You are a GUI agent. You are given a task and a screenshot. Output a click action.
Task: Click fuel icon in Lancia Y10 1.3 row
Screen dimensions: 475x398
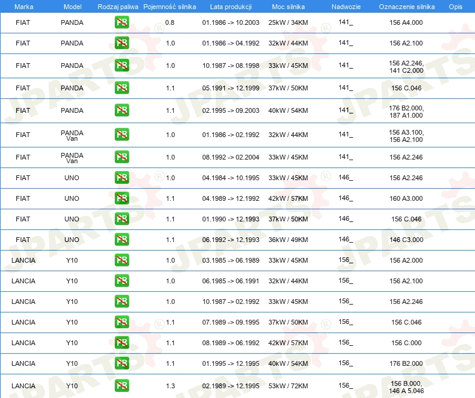(121, 385)
